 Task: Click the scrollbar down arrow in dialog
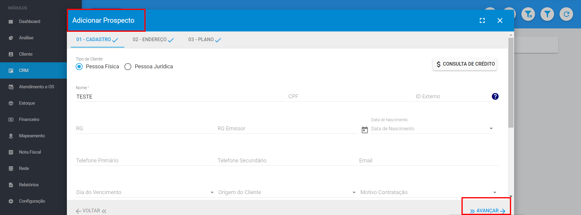[x=511, y=196]
